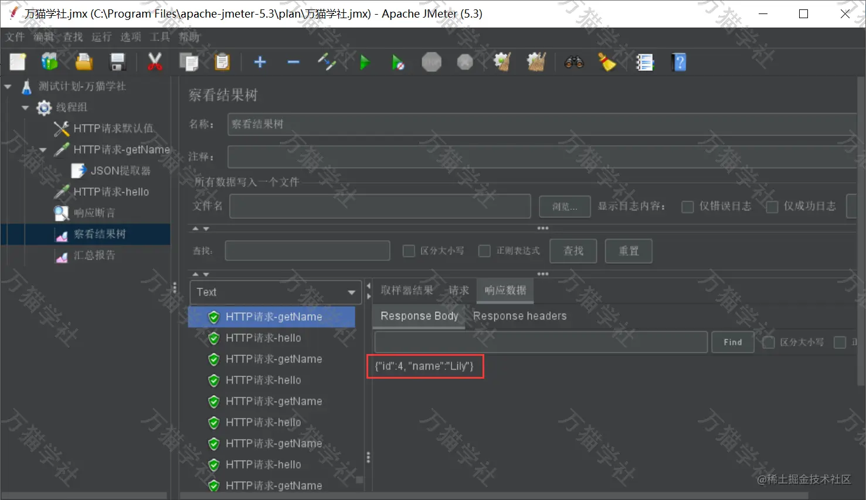Select the 察看结果树 tree node
Viewport: 866px width, 500px height.
100,234
